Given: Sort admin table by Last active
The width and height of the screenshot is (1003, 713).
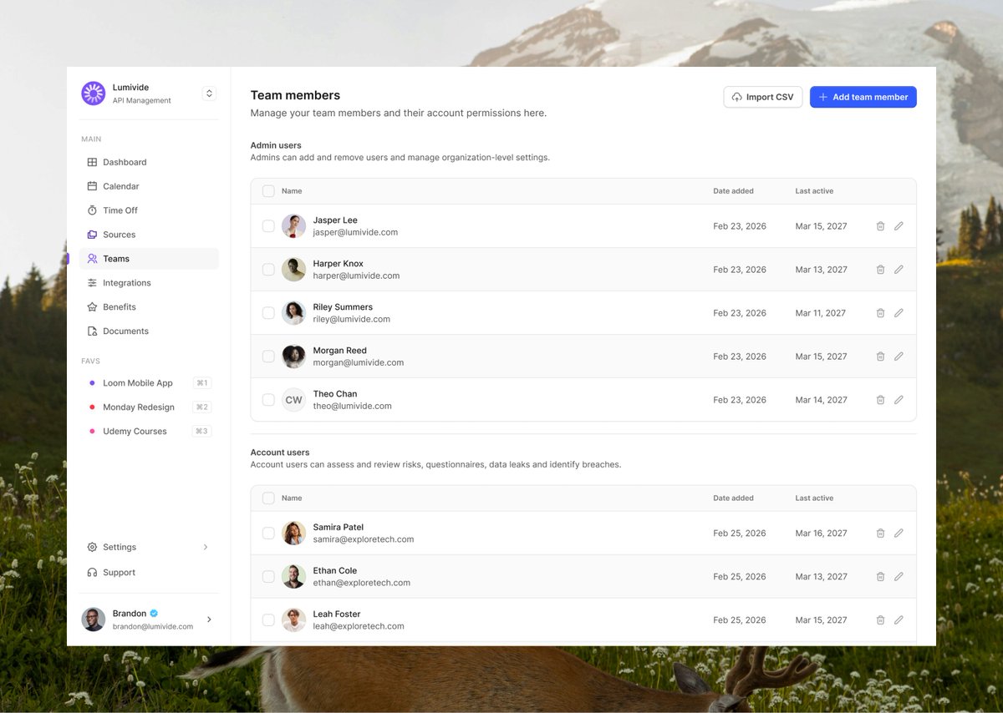Looking at the screenshot, I should [814, 191].
